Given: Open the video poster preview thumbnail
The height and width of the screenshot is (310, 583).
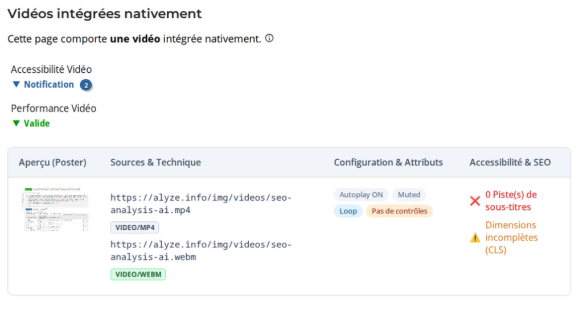Looking at the screenshot, I should (56, 209).
